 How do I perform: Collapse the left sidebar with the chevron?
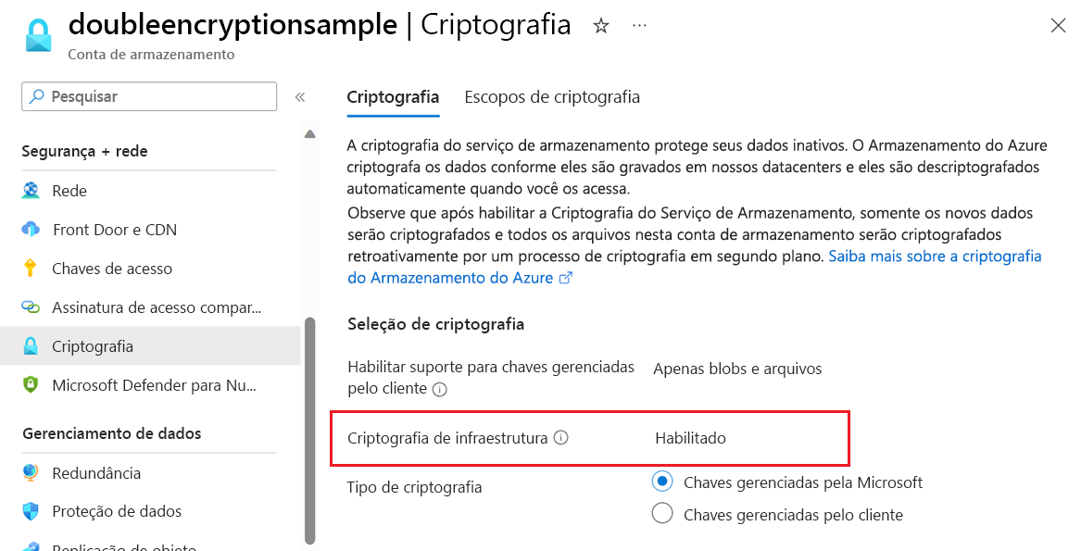tap(299, 95)
